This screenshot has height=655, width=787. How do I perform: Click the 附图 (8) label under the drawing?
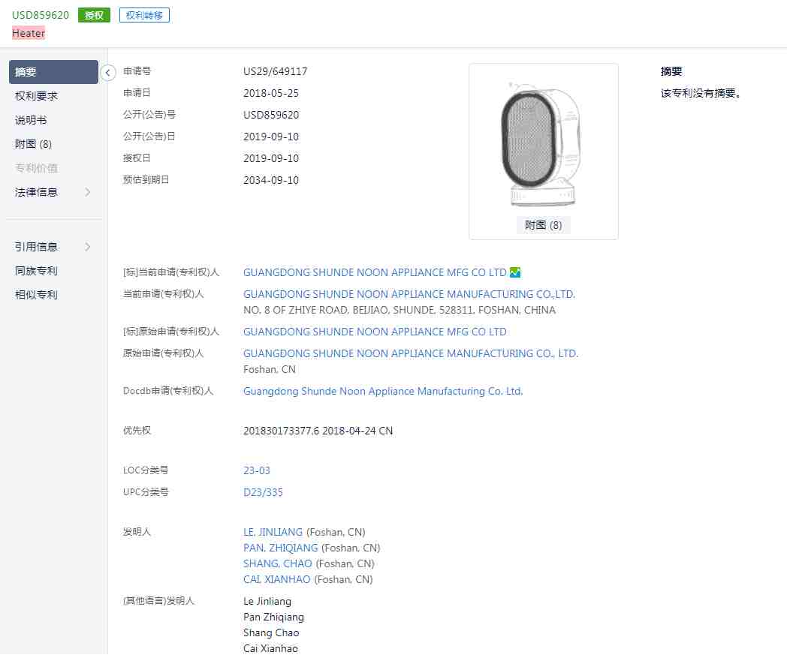(x=543, y=224)
